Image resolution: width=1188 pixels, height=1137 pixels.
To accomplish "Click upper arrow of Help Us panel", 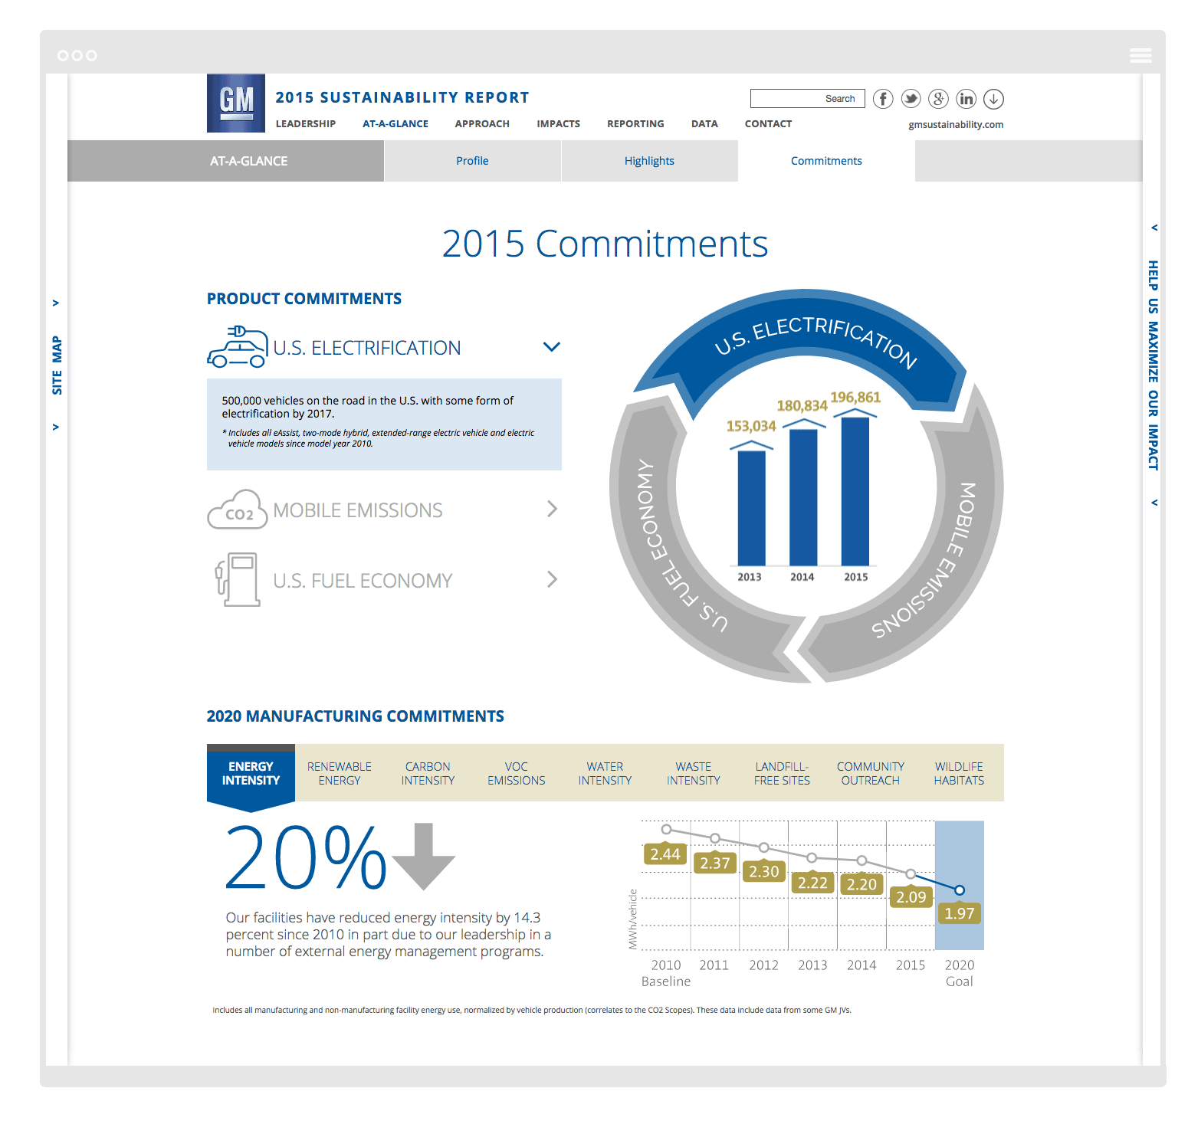I will (x=1154, y=228).
